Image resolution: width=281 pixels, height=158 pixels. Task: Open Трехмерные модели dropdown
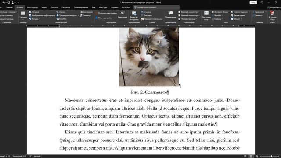coord(68,16)
